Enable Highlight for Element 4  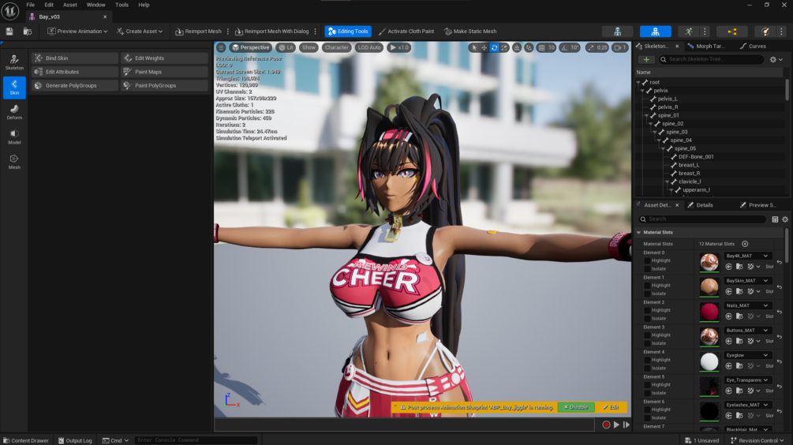coord(647,360)
